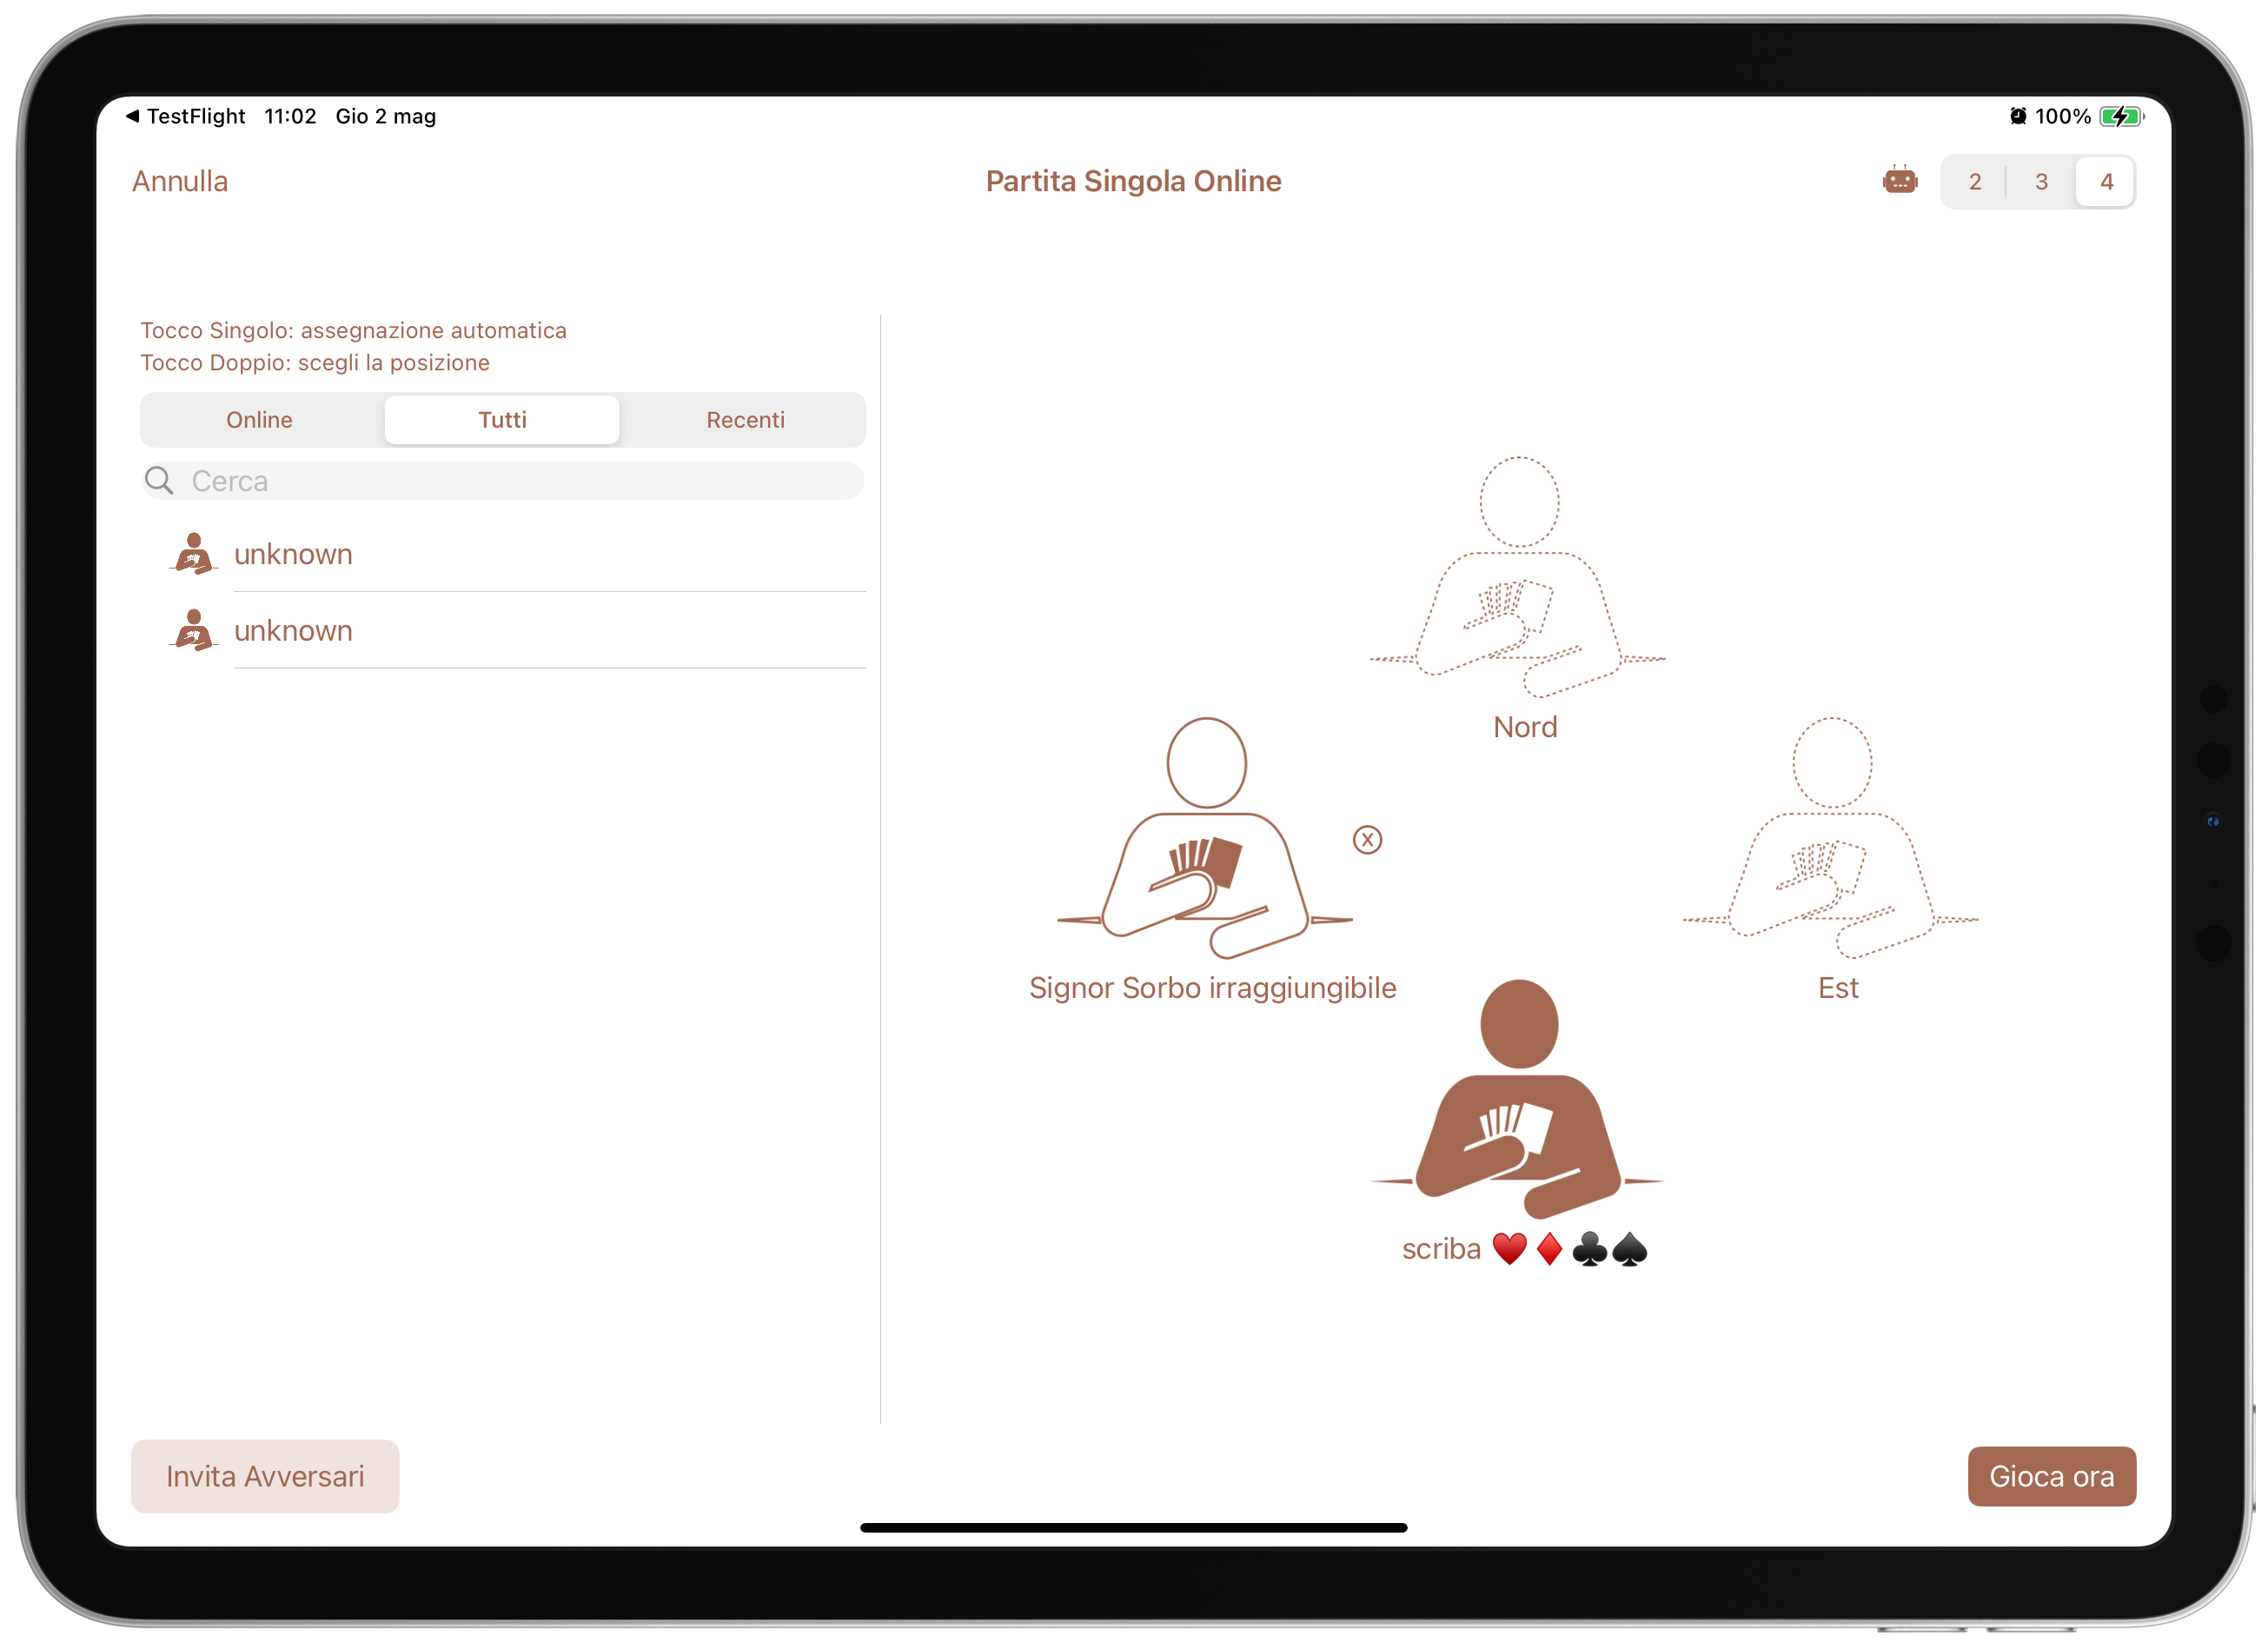The width and height of the screenshot is (2268, 1643).
Task: Click the remove player icon on Signor Sorbo
Action: 1369,840
